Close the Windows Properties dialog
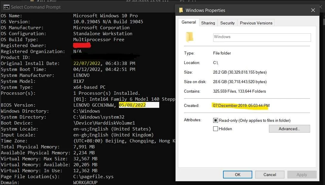 tap(313, 10)
